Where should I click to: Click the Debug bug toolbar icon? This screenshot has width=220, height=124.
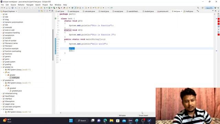45,8
